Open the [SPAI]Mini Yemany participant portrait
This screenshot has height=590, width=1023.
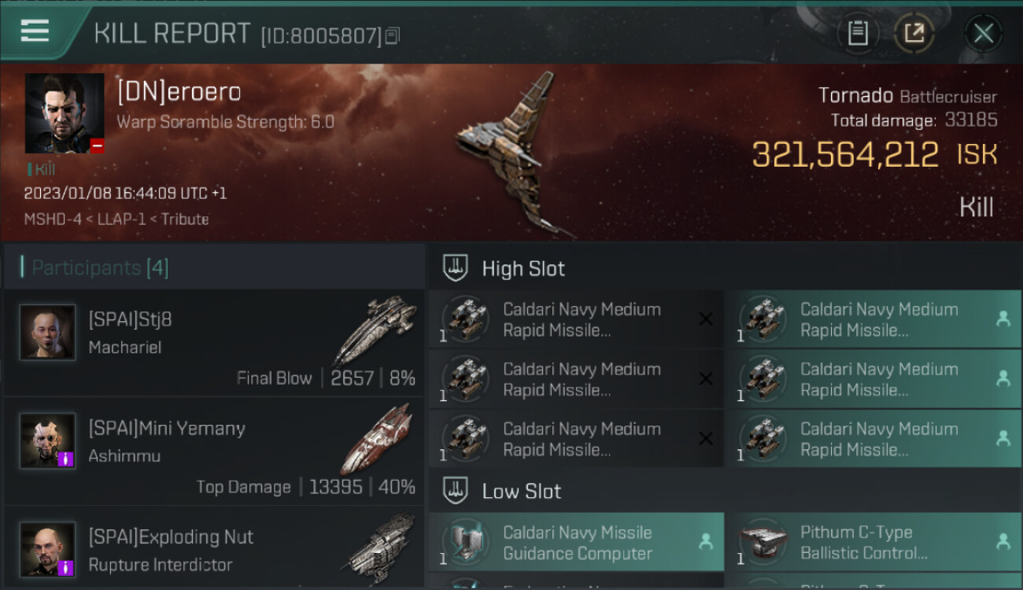[x=47, y=441]
